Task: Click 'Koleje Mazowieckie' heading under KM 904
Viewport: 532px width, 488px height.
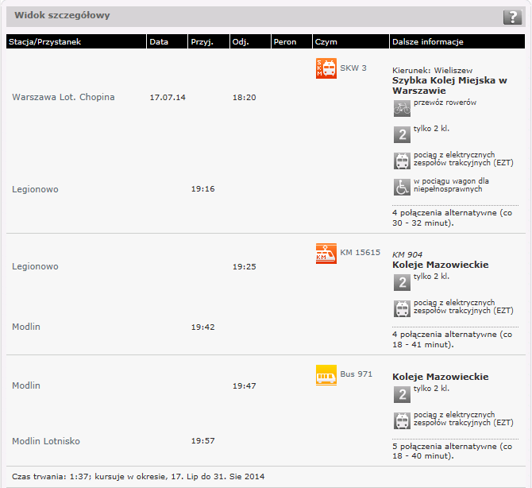Action: [x=441, y=265]
